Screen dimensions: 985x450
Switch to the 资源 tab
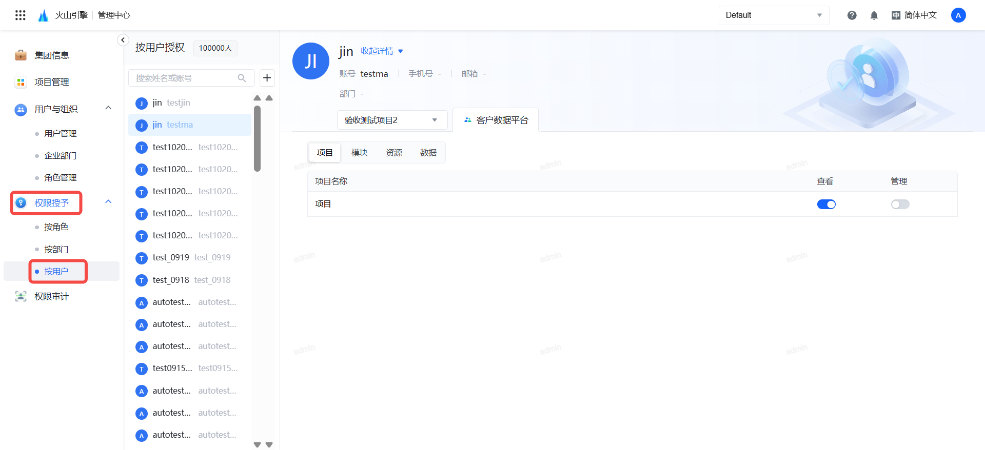point(393,153)
